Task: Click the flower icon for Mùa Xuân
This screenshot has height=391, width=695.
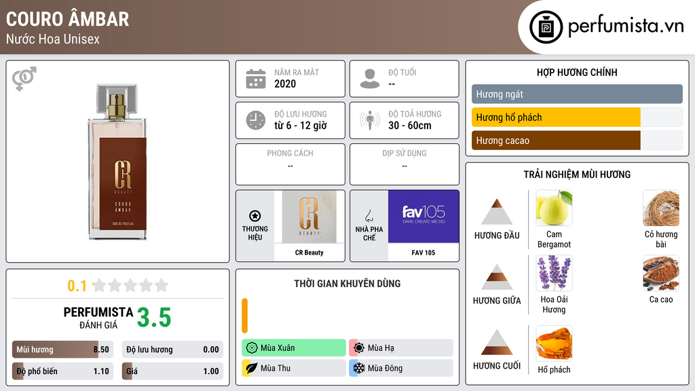Action: 252,348
